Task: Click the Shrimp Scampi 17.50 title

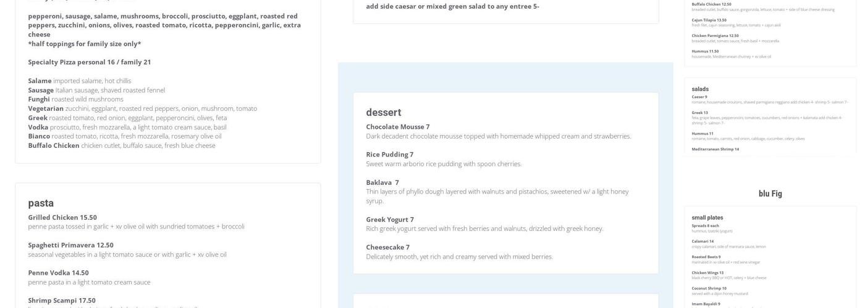Action: pos(61,301)
